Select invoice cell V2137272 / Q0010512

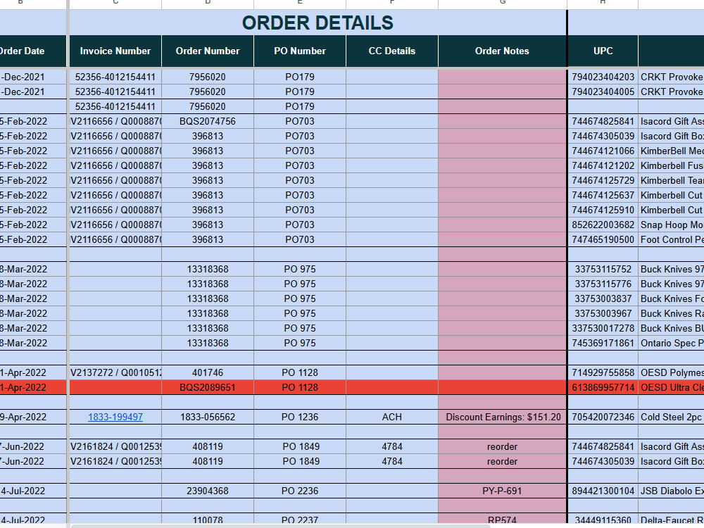[115, 372]
